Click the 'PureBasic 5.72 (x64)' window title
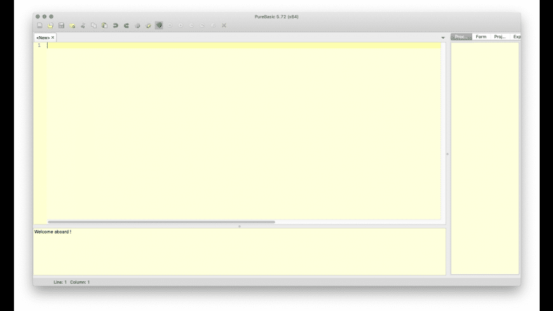553x311 pixels. coord(276,17)
